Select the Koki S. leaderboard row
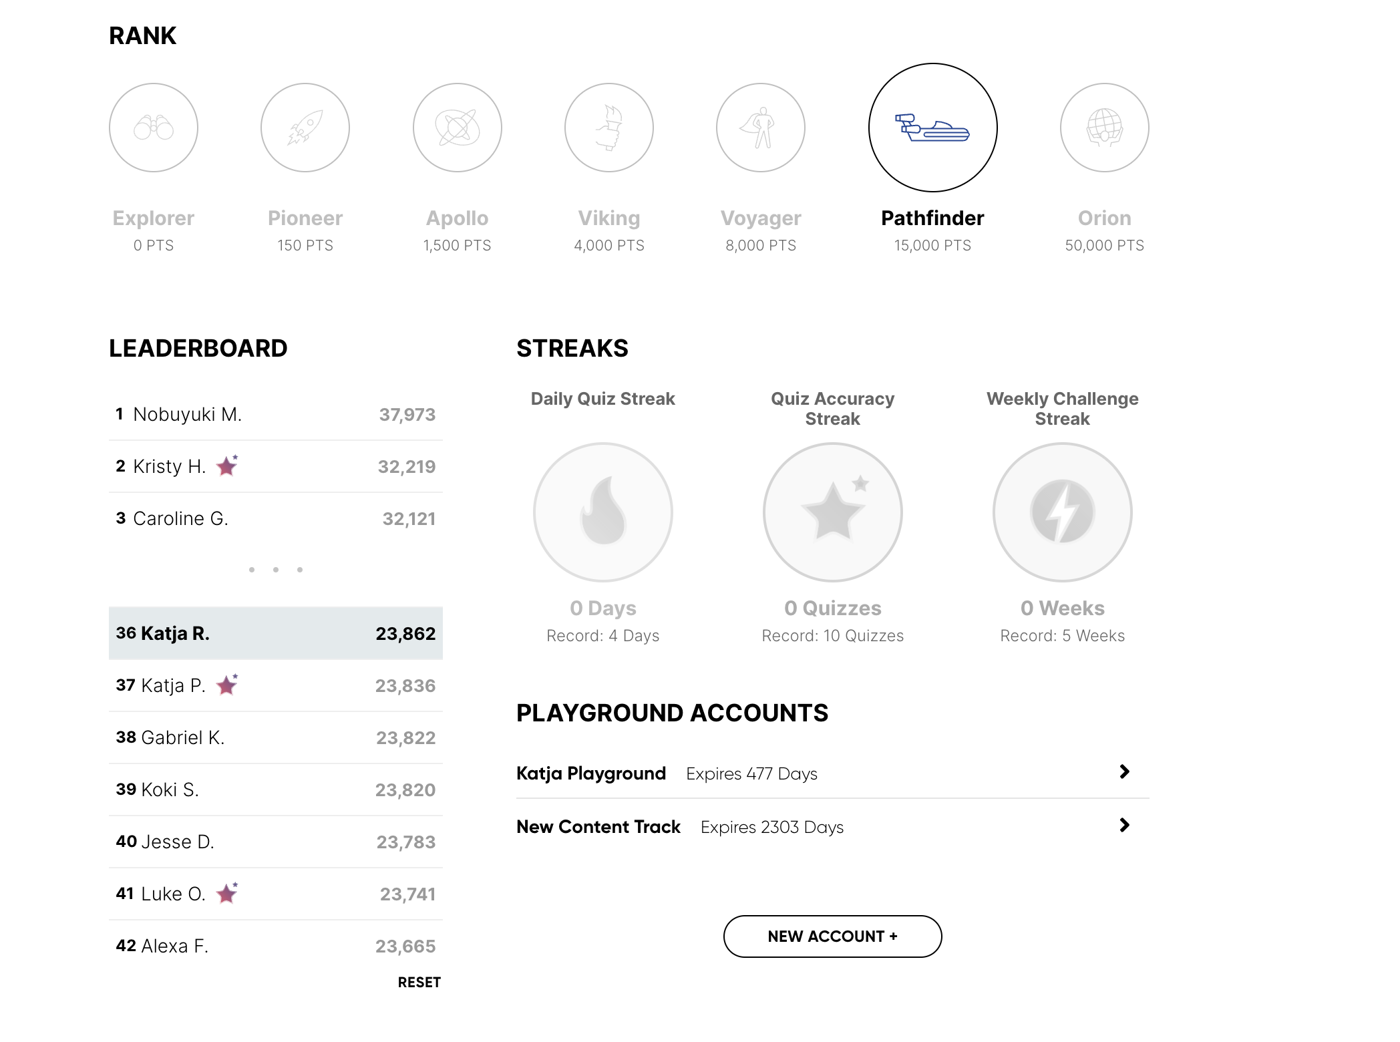Image resolution: width=1400 pixels, height=1042 pixels. tap(276, 790)
